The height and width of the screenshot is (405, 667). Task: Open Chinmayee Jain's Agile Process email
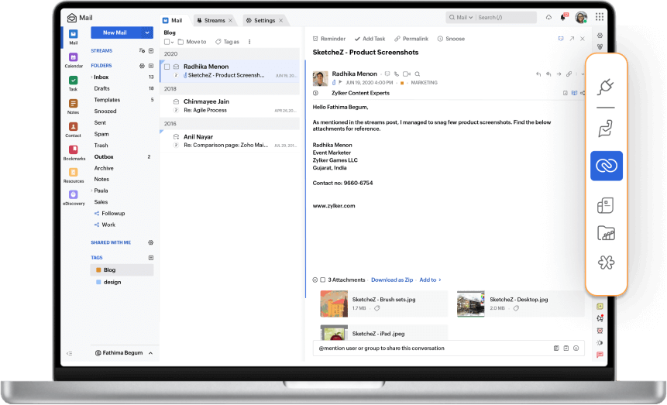pyautogui.click(x=230, y=106)
